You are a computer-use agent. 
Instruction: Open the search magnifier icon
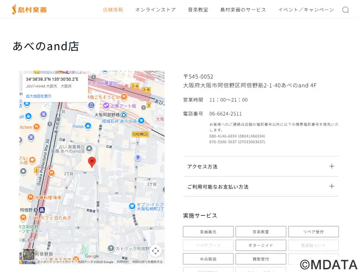pos(346,10)
